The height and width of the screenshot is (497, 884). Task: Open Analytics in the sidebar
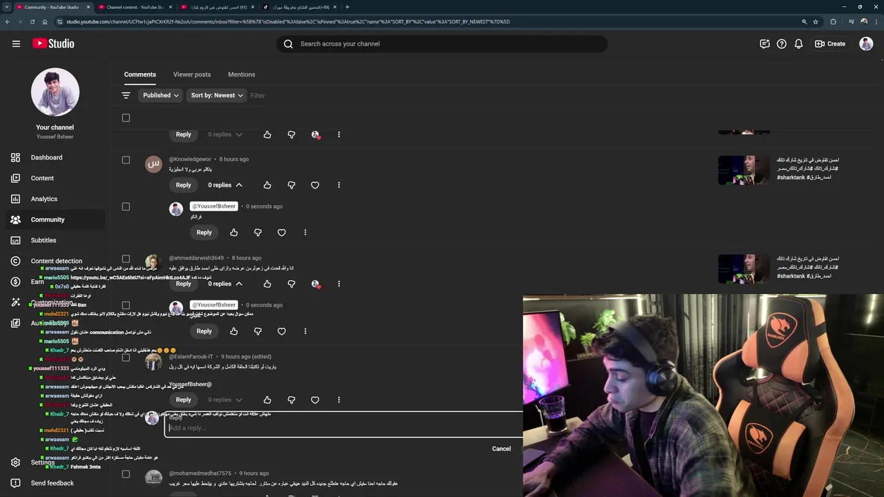[44, 199]
